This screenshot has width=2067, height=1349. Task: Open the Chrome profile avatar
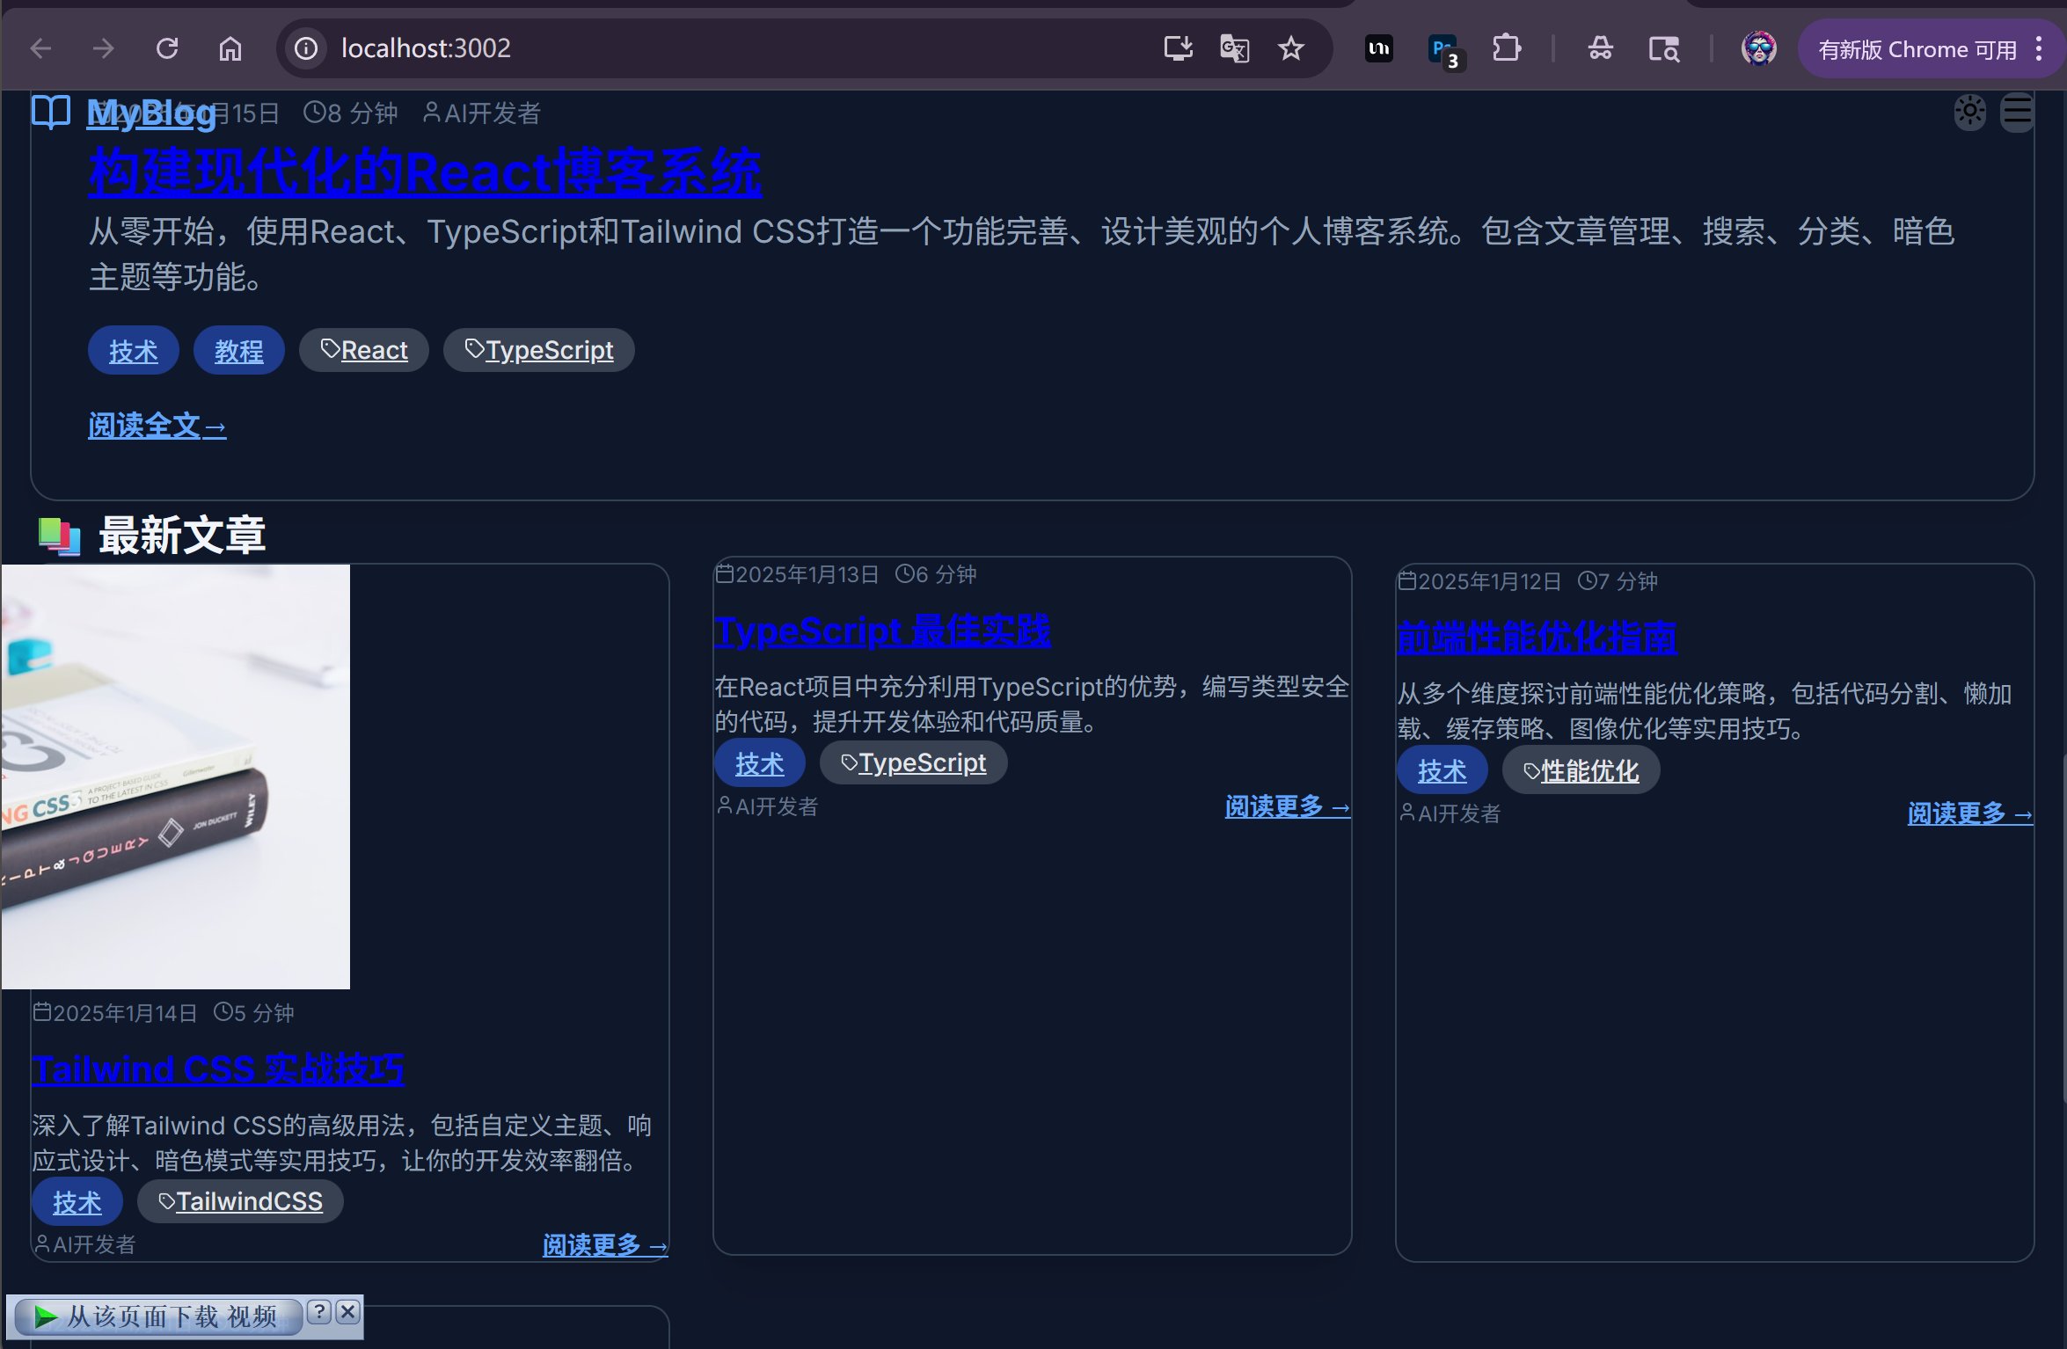[x=1758, y=48]
